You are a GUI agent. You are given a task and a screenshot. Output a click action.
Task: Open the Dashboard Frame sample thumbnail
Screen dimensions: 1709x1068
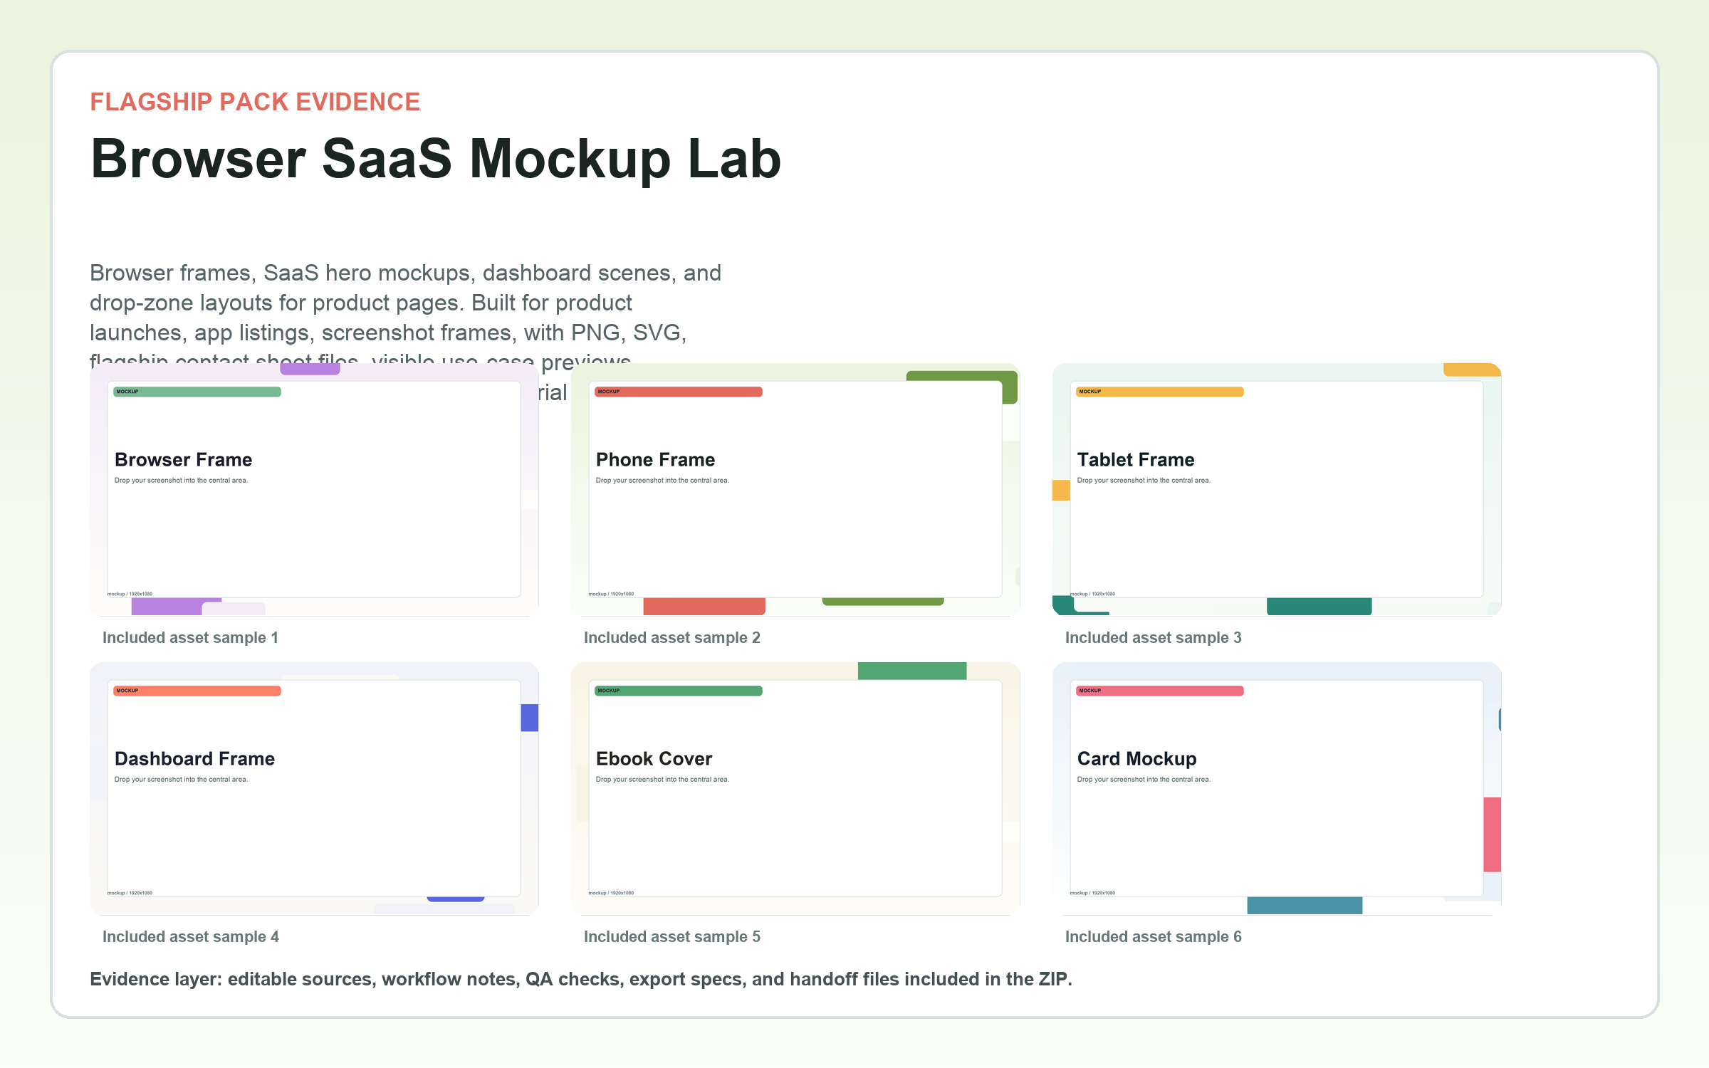(314, 789)
